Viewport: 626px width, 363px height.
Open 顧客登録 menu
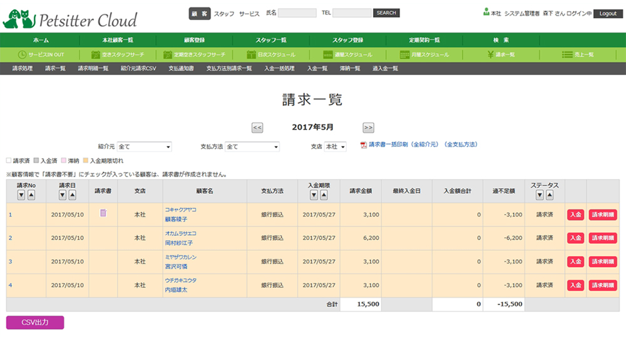pyautogui.click(x=195, y=40)
